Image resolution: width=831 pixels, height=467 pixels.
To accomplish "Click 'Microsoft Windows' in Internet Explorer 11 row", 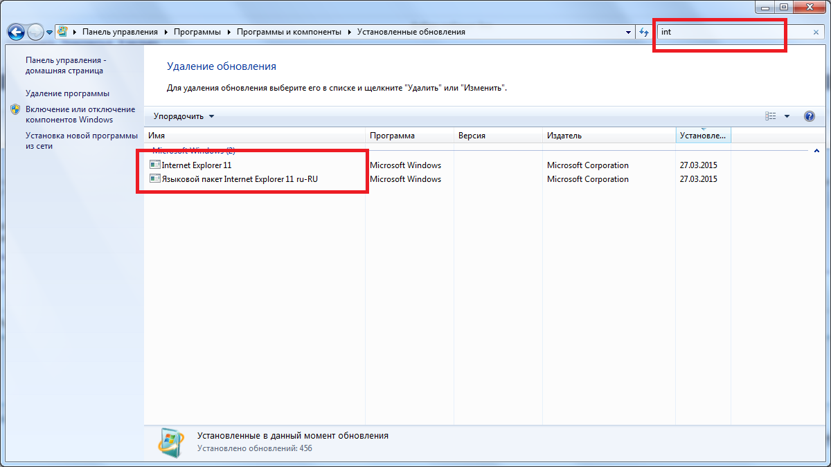I will point(405,165).
